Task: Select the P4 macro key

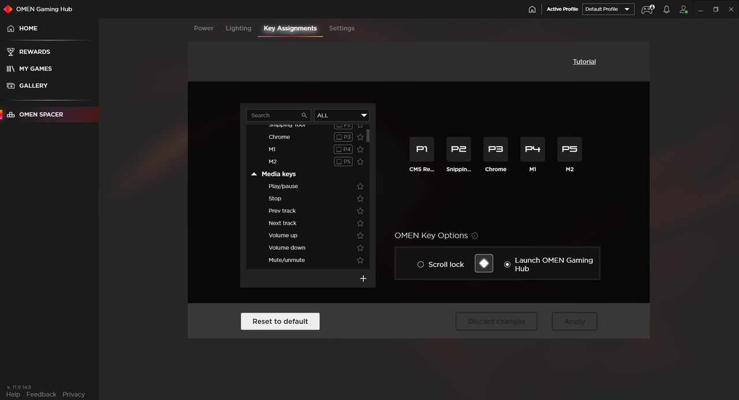Action: pos(532,149)
